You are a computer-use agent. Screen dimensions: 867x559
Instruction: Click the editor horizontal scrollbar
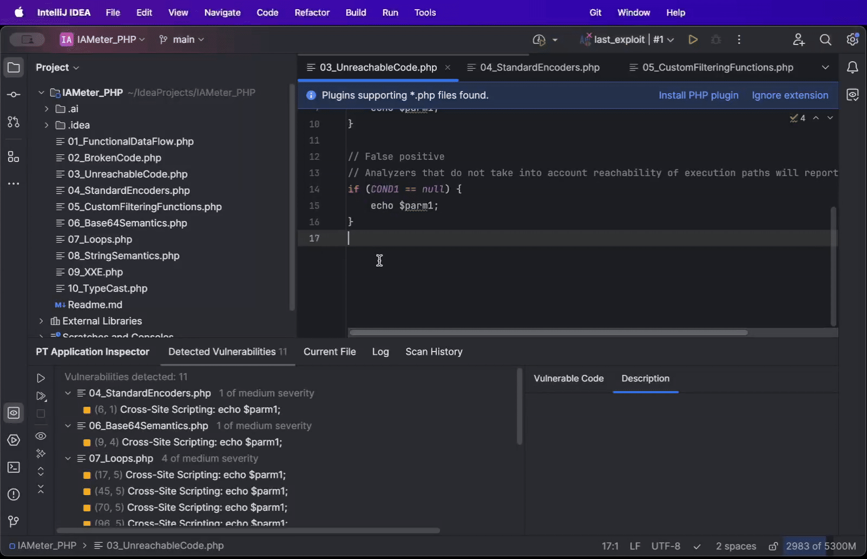[548, 333]
